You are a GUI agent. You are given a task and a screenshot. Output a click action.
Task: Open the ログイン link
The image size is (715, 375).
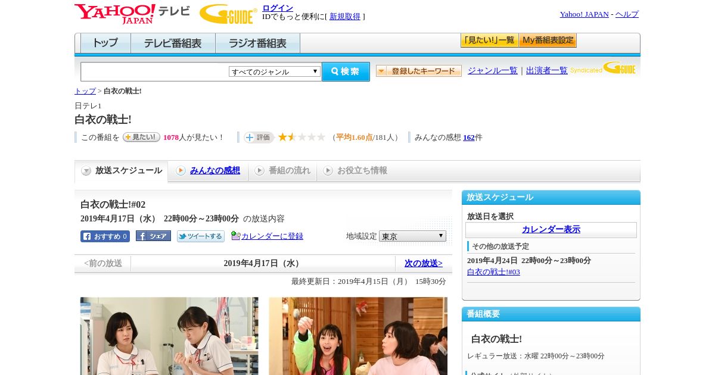278,8
